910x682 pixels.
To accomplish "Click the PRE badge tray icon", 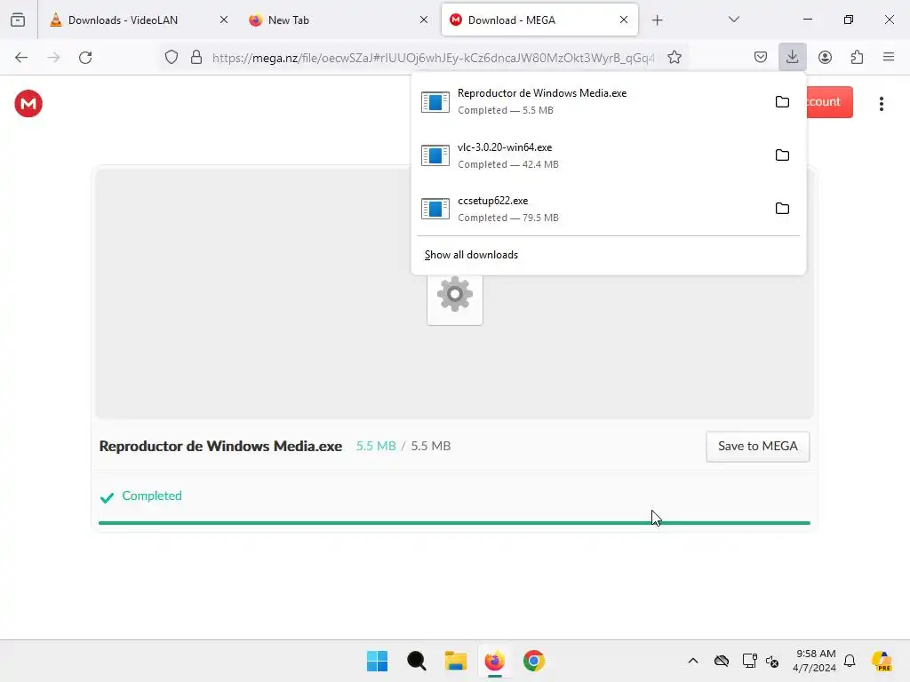I will tap(882, 661).
